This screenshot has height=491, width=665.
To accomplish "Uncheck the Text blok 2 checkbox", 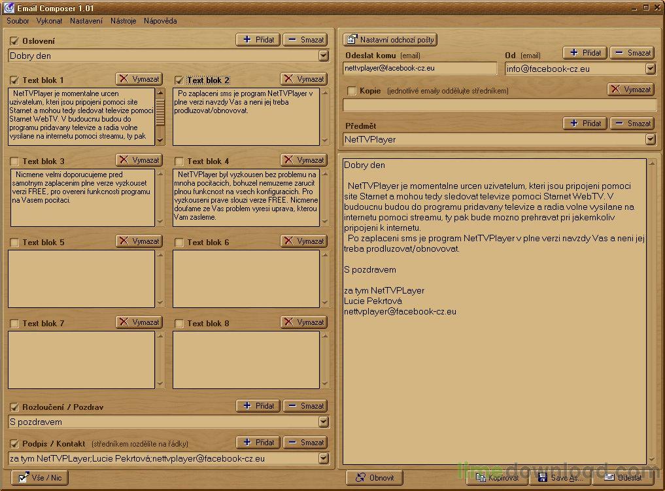I will (x=179, y=80).
